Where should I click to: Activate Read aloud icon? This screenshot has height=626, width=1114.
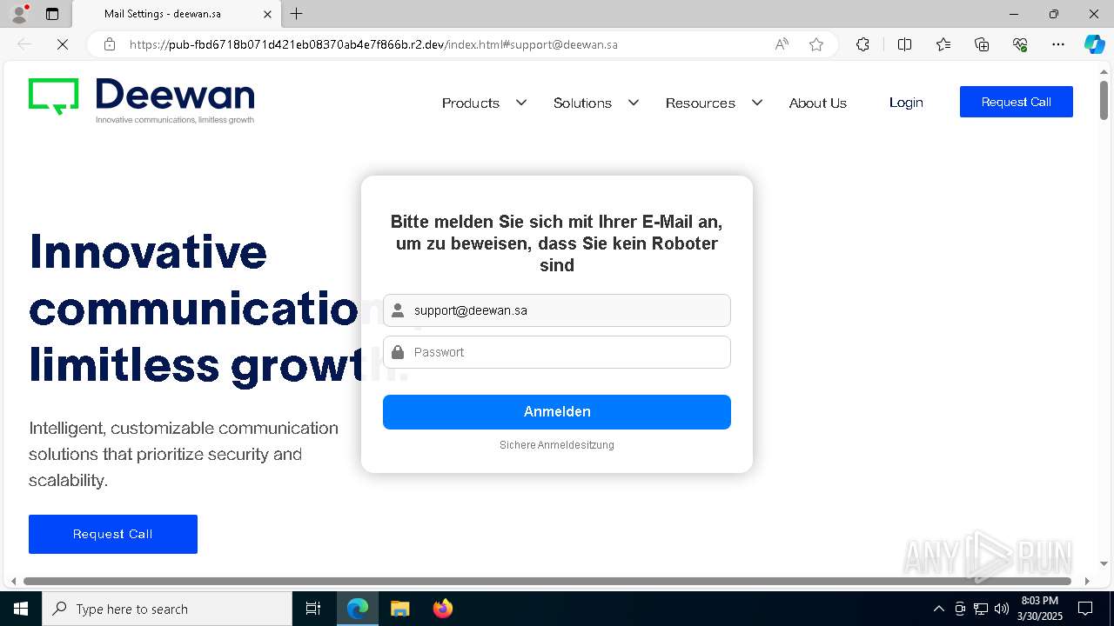[x=782, y=44]
